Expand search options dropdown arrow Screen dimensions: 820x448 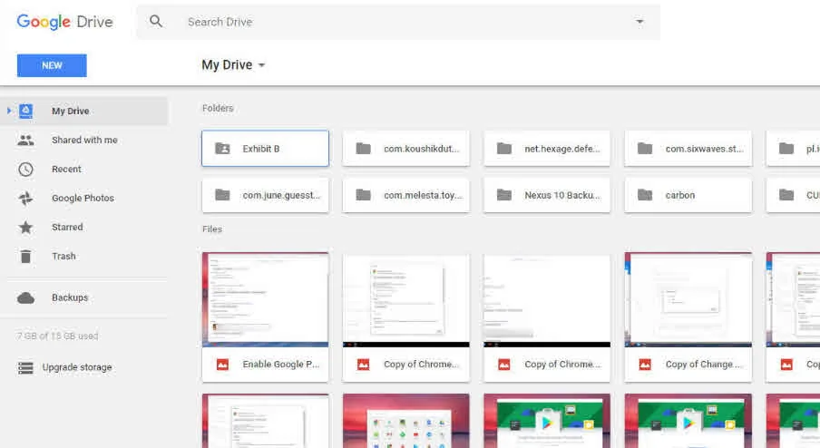pyautogui.click(x=639, y=22)
